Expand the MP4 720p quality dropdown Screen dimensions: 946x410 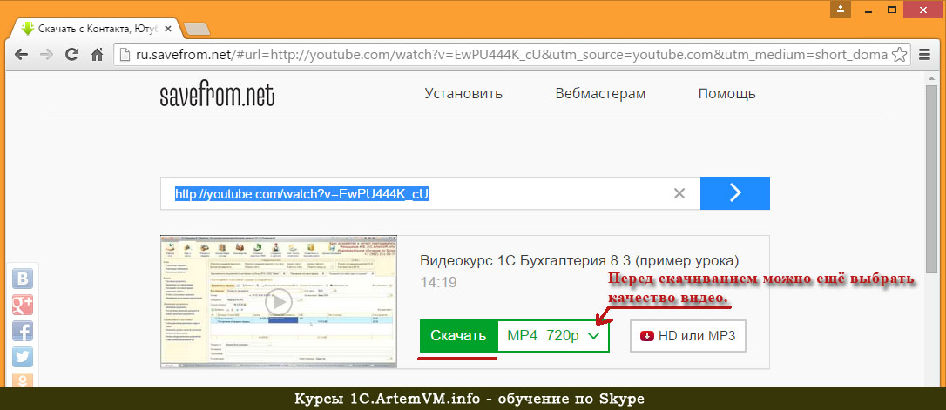pyautogui.click(x=553, y=336)
